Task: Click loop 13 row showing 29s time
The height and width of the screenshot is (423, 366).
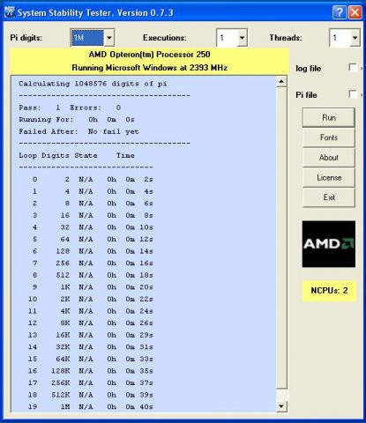Action: pyautogui.click(x=91, y=335)
